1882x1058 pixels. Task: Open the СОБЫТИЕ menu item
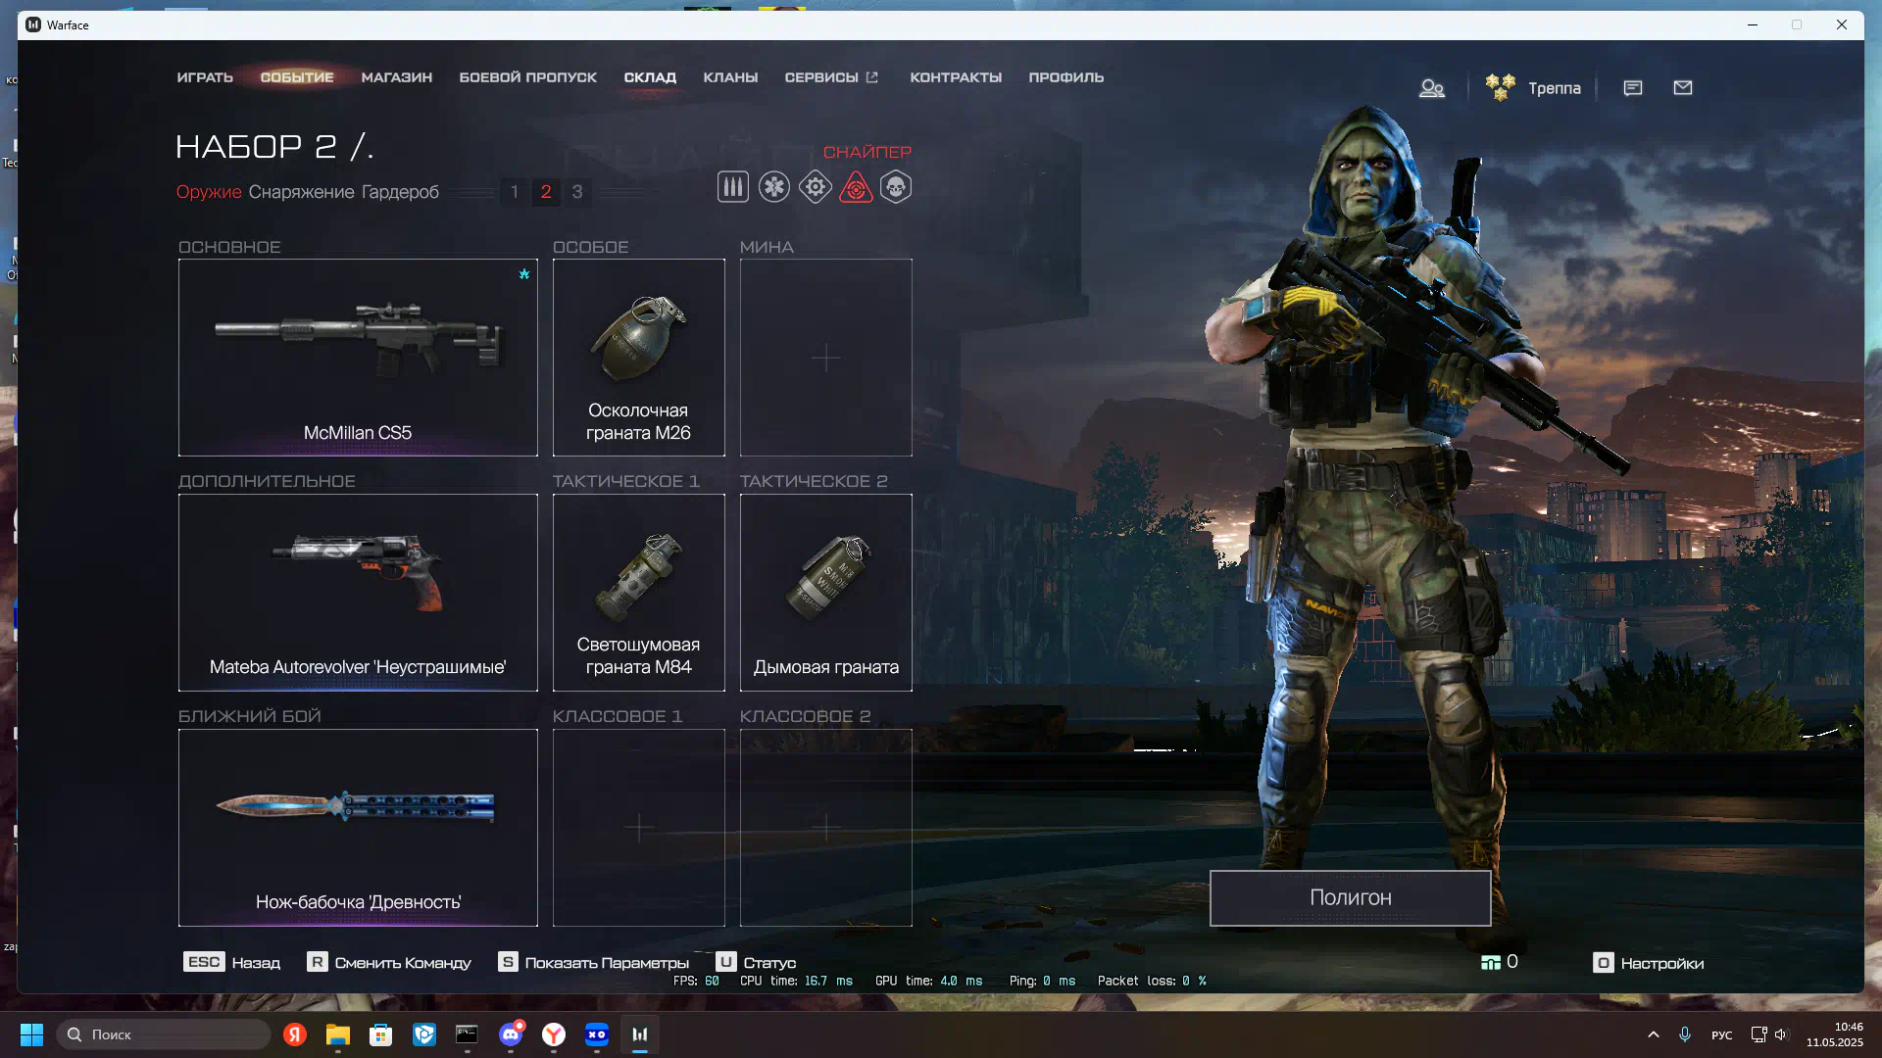click(x=297, y=77)
